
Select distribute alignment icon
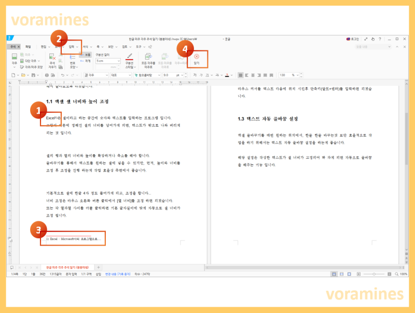pyautogui.click(x=265, y=75)
